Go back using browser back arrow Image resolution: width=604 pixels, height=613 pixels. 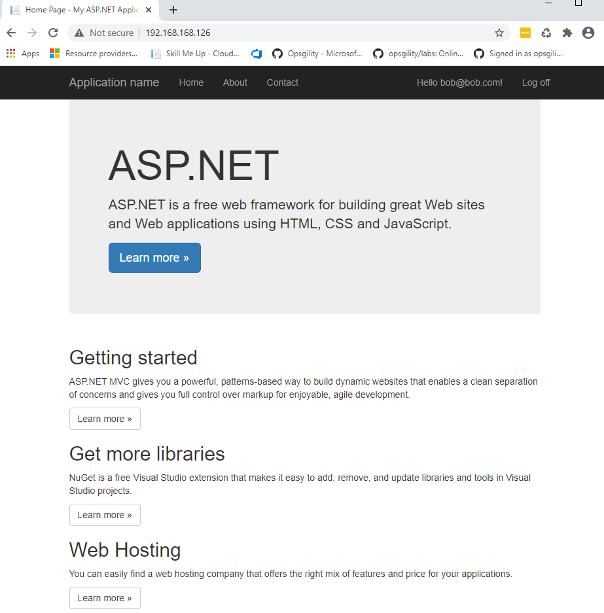pos(11,33)
